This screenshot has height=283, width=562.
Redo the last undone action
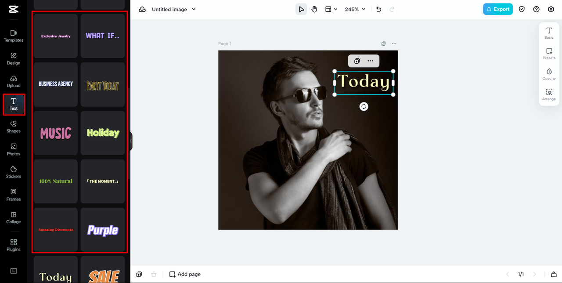[392, 9]
